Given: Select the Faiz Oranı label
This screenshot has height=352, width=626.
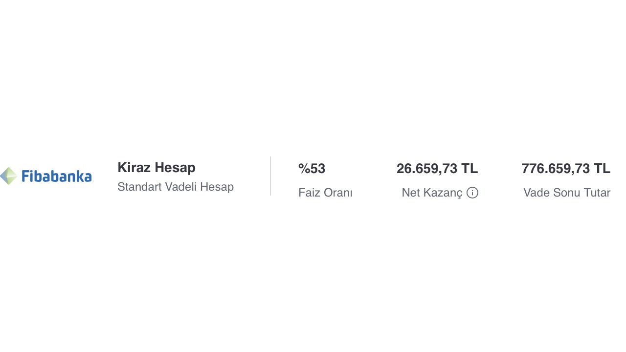Looking at the screenshot, I should (x=325, y=193).
